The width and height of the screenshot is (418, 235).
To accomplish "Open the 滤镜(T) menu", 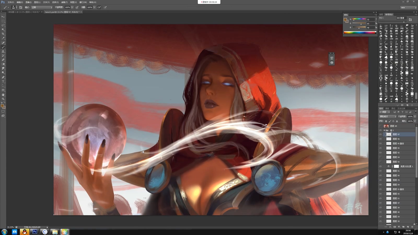I will [64, 2].
